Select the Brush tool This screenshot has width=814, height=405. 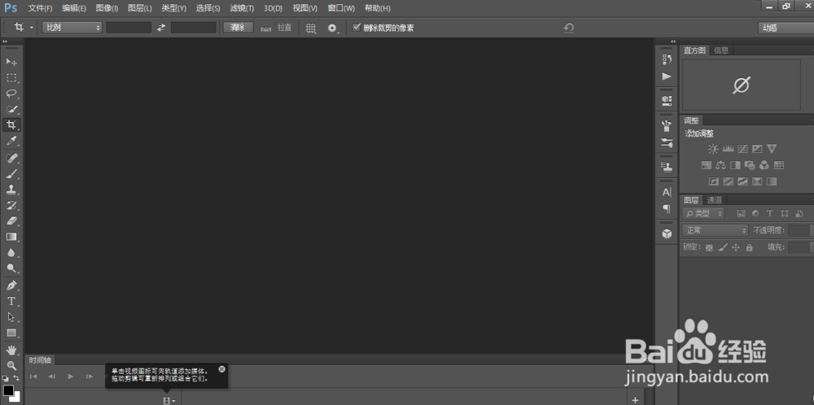(x=11, y=173)
